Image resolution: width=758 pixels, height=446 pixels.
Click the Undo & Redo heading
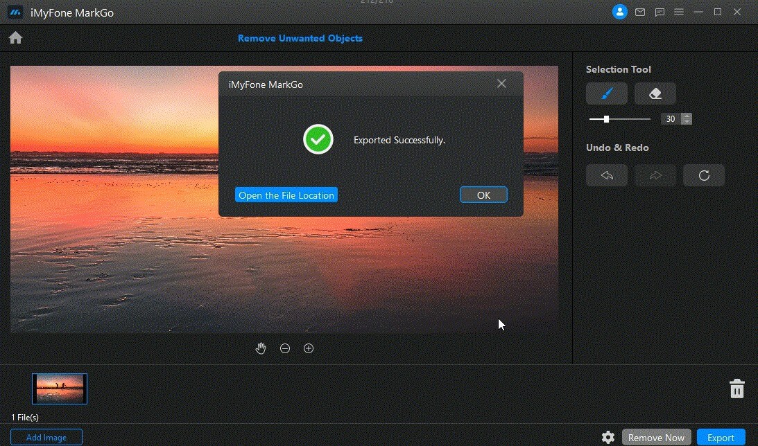point(617,148)
